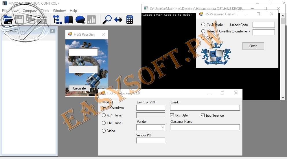Click the MAXX Calibration Control title icon

click(4, 3)
